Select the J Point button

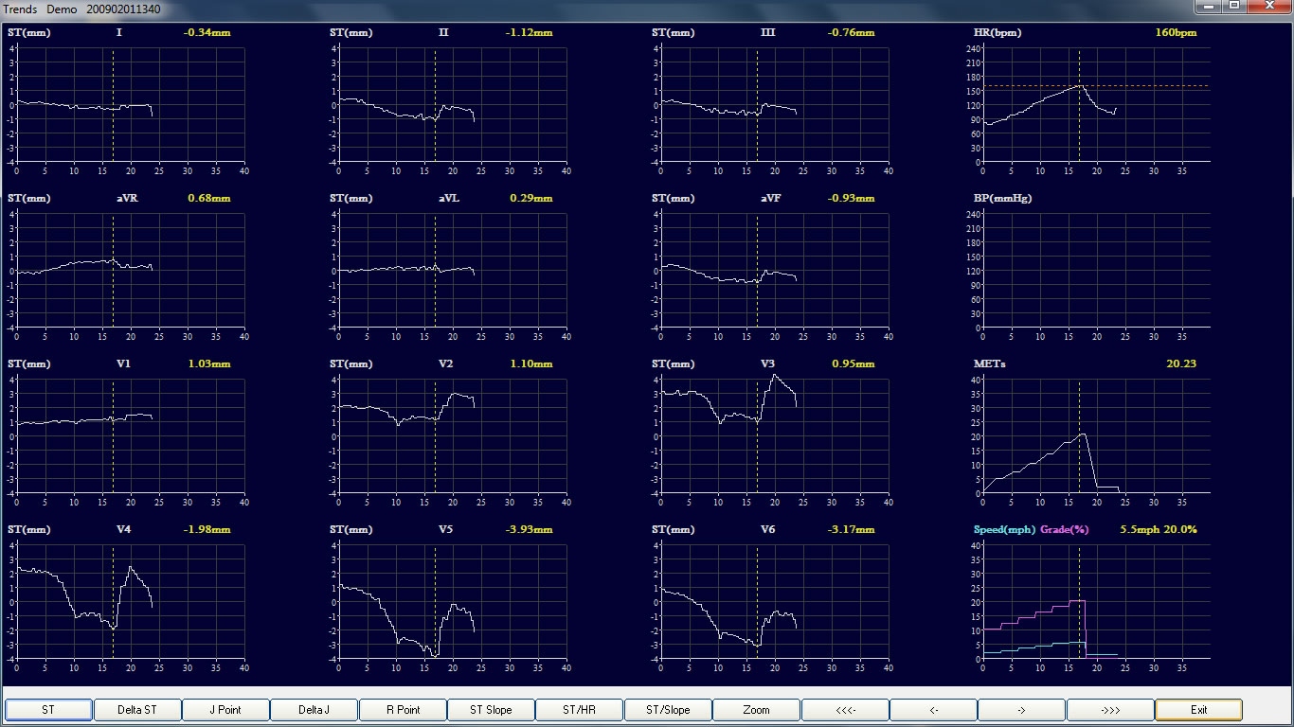(225, 709)
